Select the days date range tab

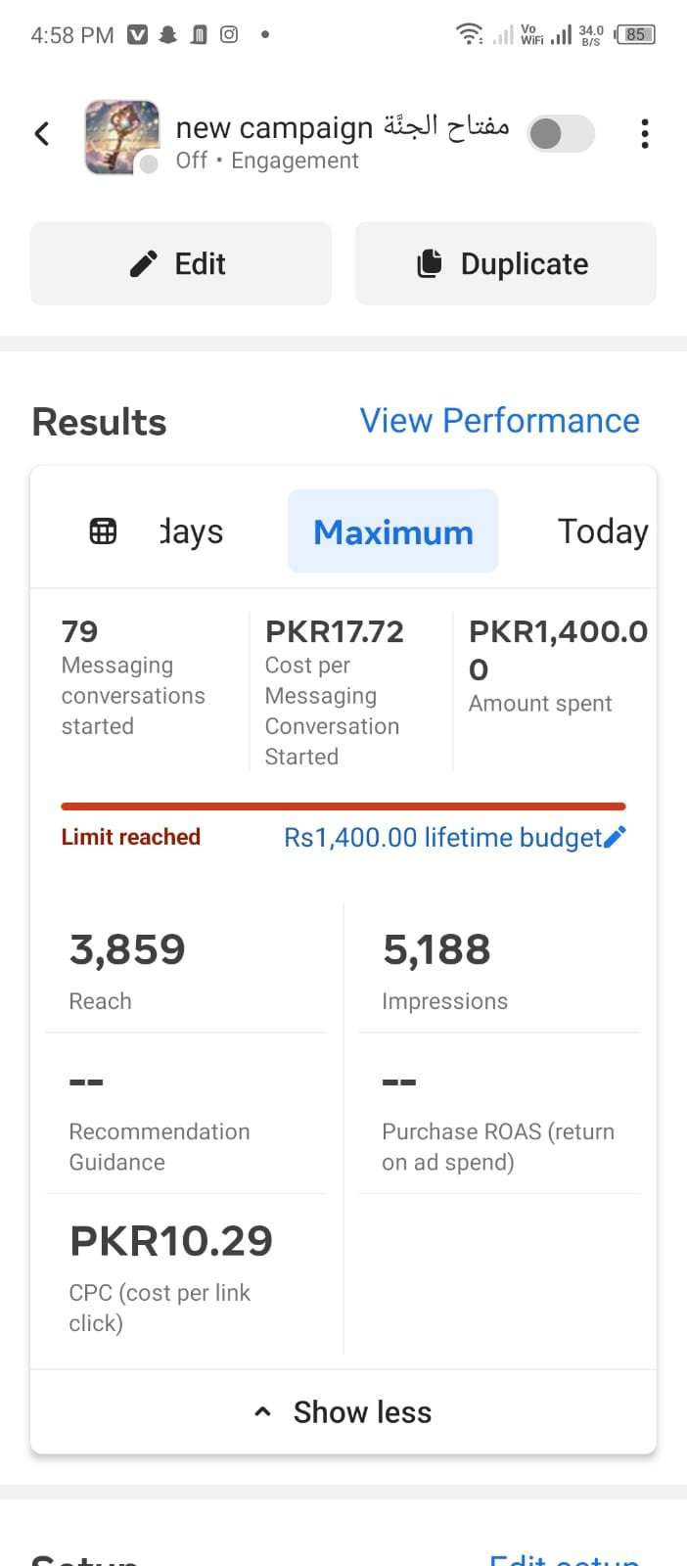coord(192,531)
